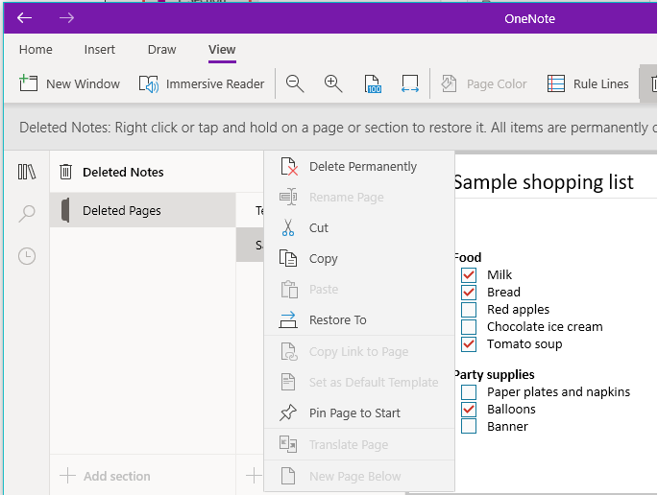
Task: Go forward with the right arrow
Action: [66, 18]
